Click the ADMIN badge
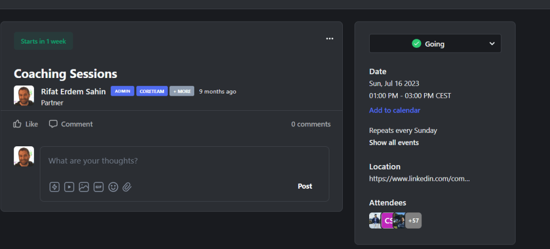Viewport: 550px width, 249px height. [122, 91]
